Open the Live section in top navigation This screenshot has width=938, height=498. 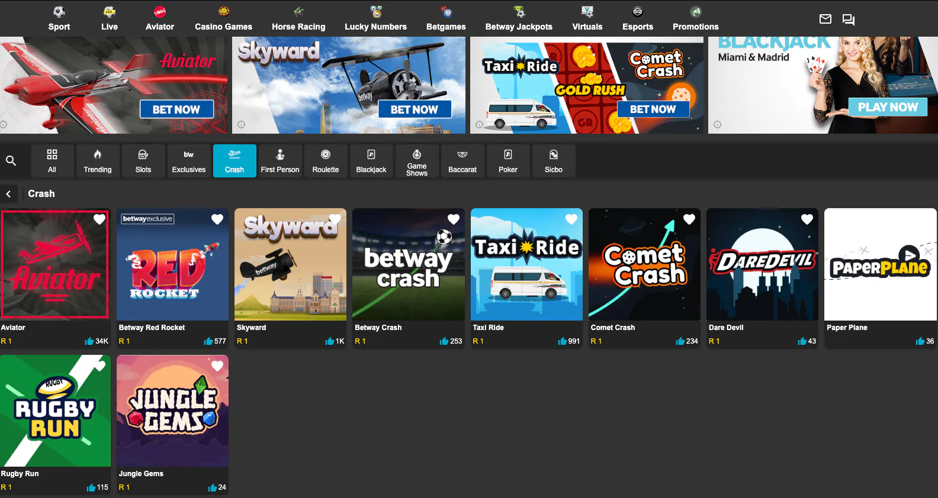[x=110, y=18]
